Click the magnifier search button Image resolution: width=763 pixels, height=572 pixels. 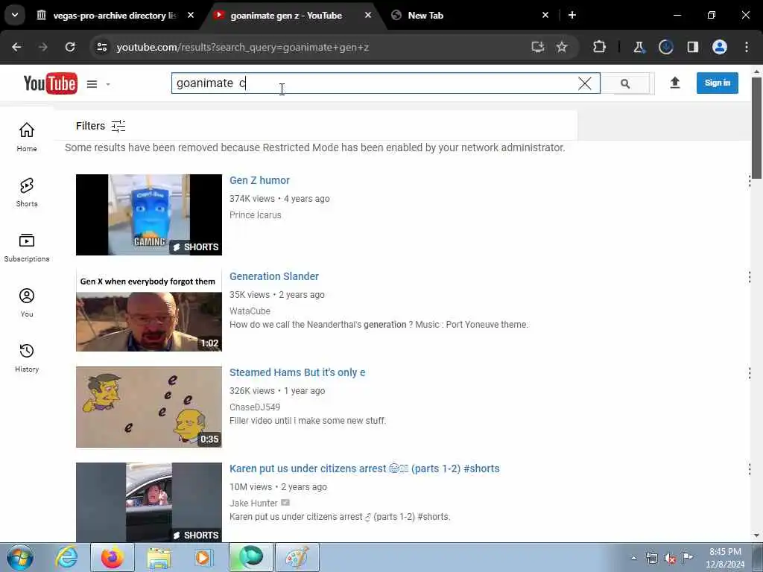point(625,83)
